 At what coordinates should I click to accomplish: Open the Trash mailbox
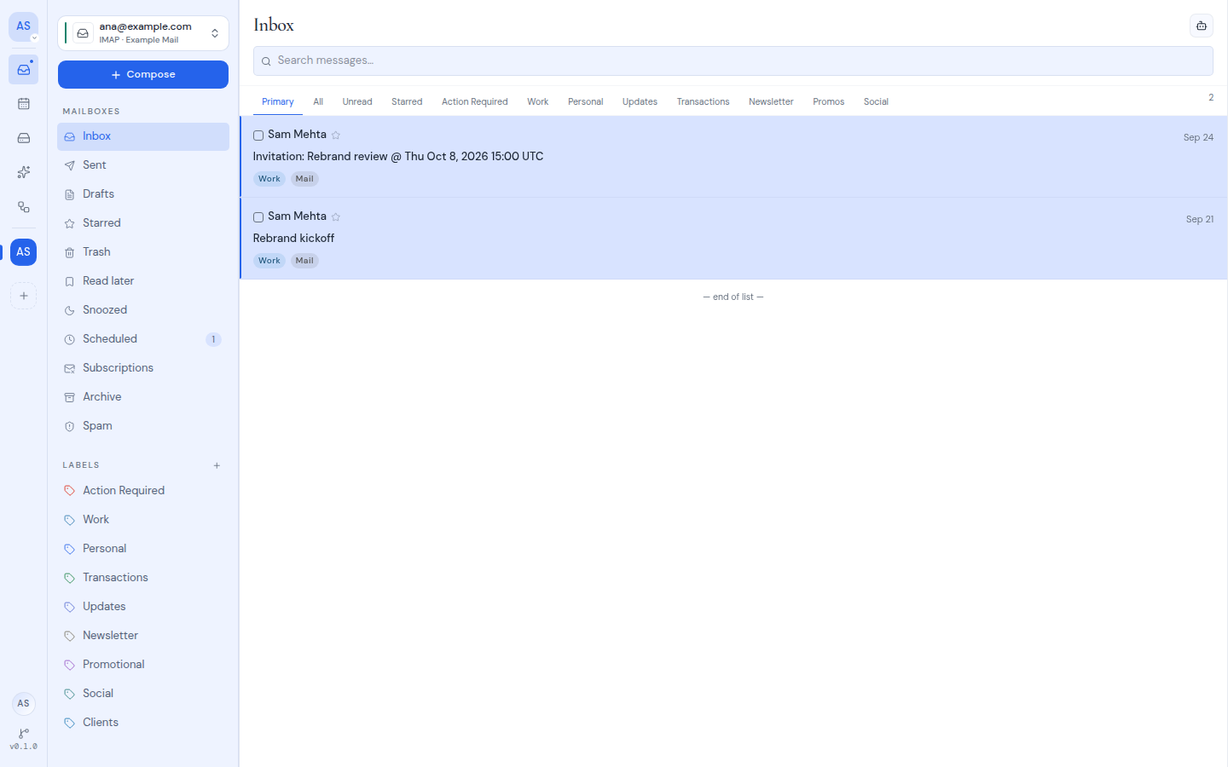(x=143, y=252)
